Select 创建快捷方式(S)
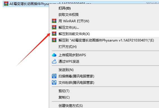 coord(71,106)
